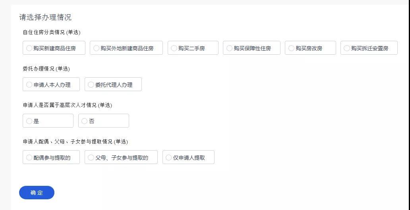Click the radio circle beside 购买二手房
Screen dimensions: 410x210
click(174, 48)
